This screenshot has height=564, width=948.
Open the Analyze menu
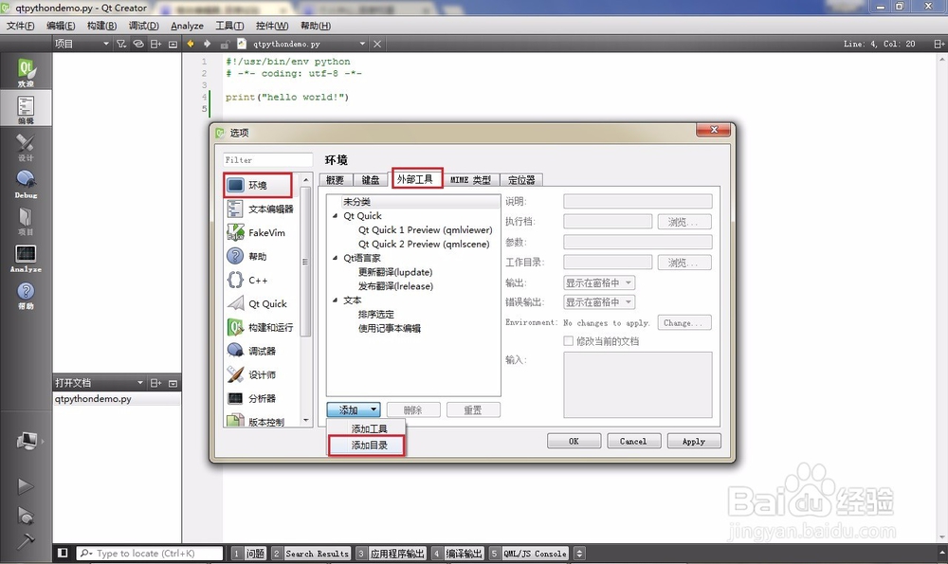tap(187, 26)
